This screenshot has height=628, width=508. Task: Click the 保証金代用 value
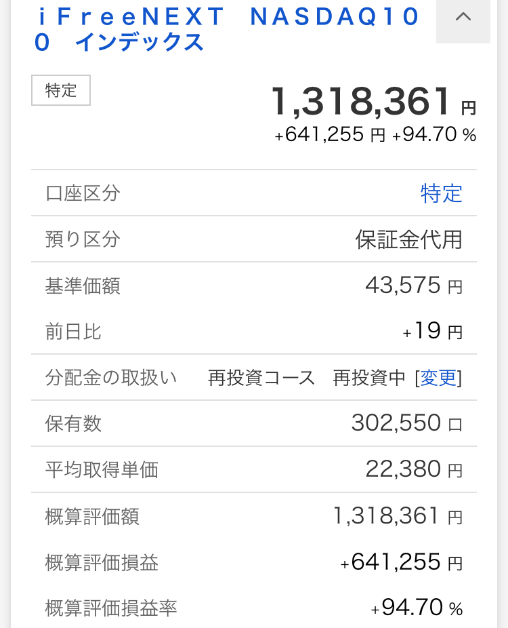point(409,240)
